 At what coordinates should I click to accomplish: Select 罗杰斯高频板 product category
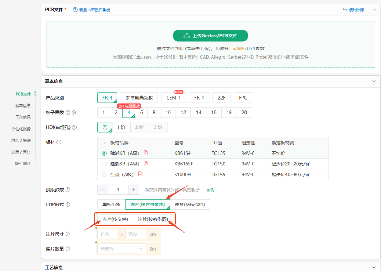tap(139, 98)
